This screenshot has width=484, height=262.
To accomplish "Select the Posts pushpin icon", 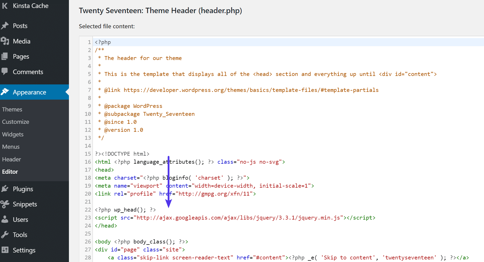I will pos(5,25).
